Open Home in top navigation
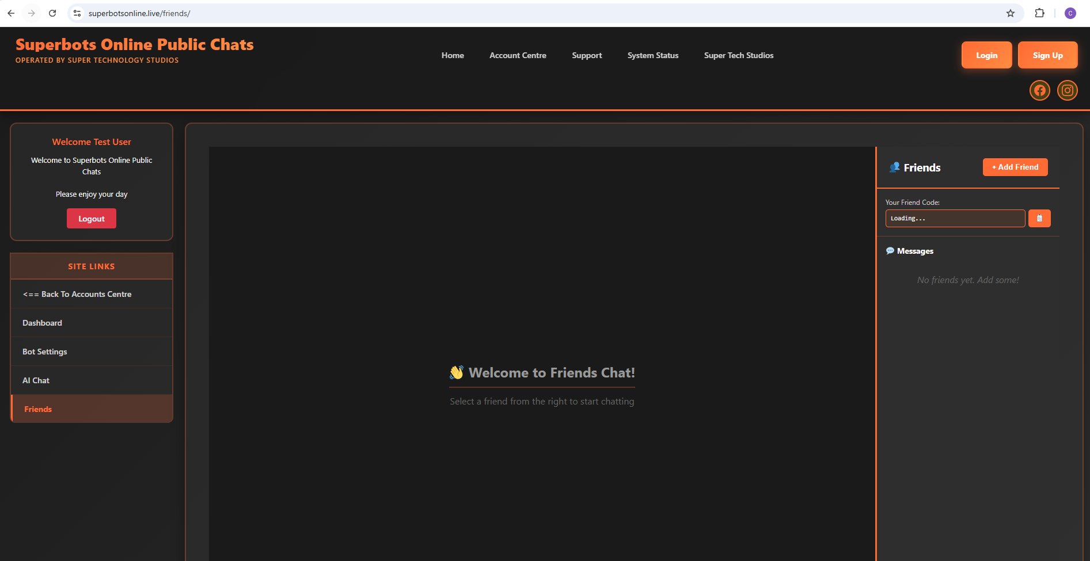 [453, 55]
